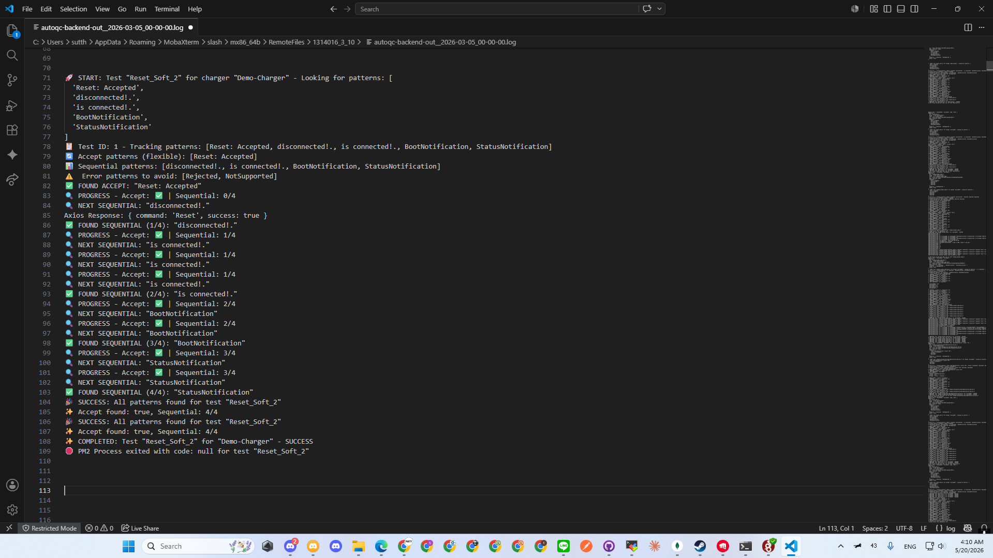The image size is (993, 558).
Task: Open Steam from the taskbar
Action: tap(700, 546)
